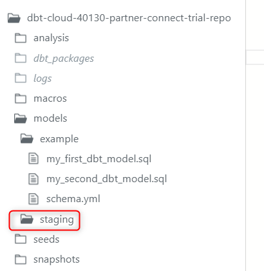264x271 pixels.
Task: Click the my_first_dbt_model.sql file icon
Action: [x=33, y=159]
